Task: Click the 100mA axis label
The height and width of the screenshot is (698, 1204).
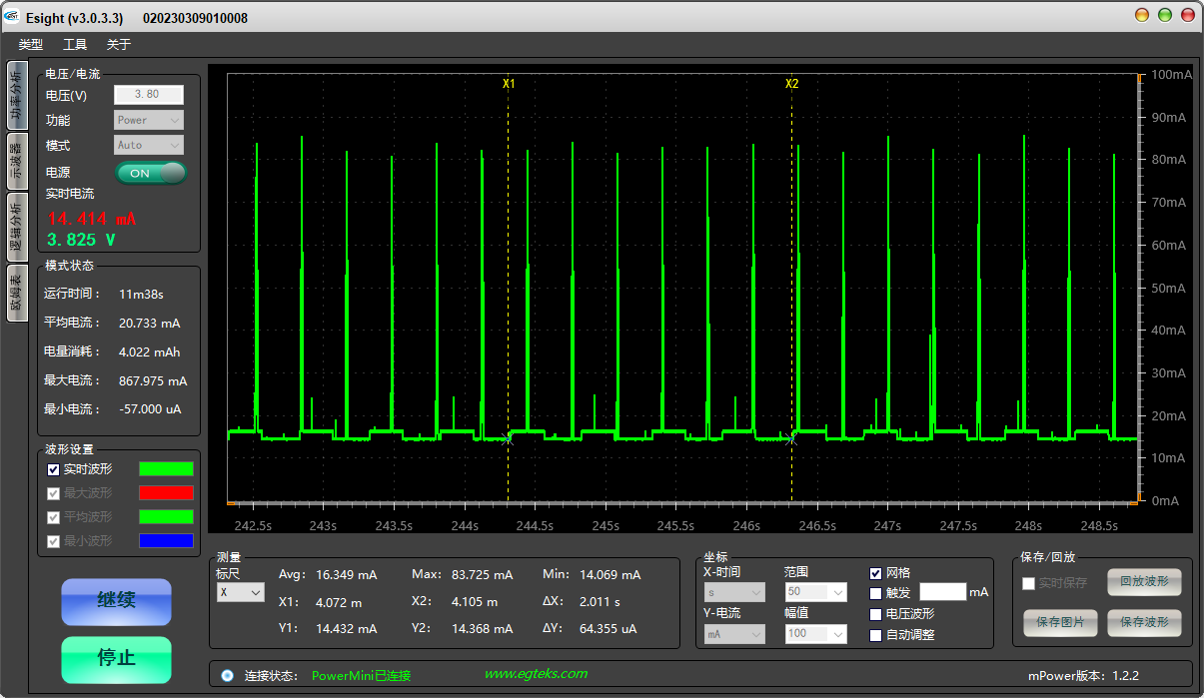Action: point(1171,75)
